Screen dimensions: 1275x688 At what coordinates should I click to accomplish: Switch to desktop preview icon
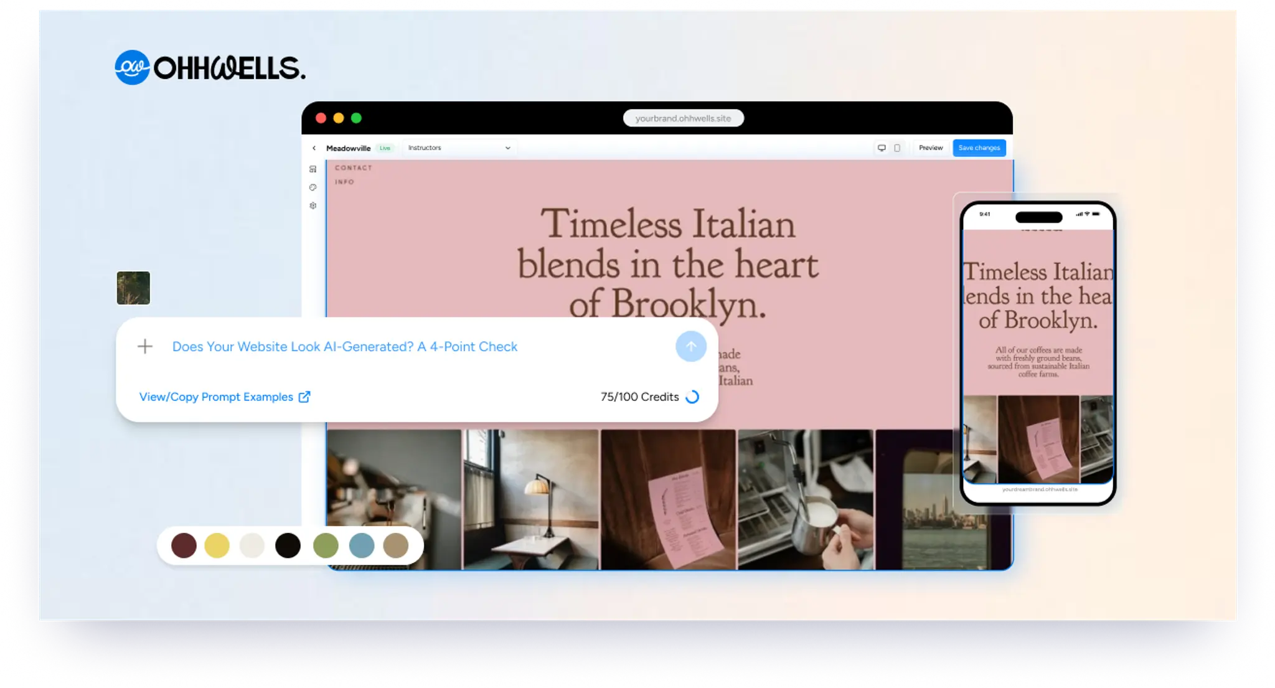point(882,148)
